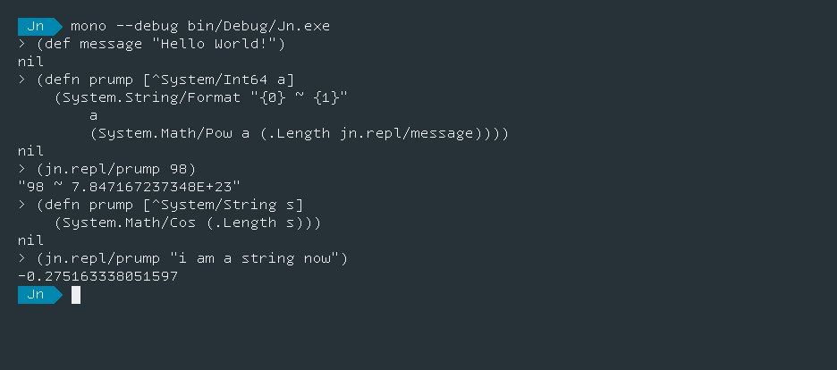Click the System.Math/Cos expression
Screen dimensions: 837x370
tap(188, 223)
